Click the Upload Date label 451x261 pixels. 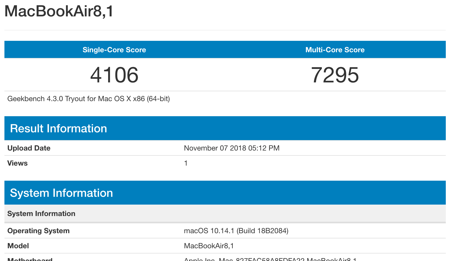[29, 148]
